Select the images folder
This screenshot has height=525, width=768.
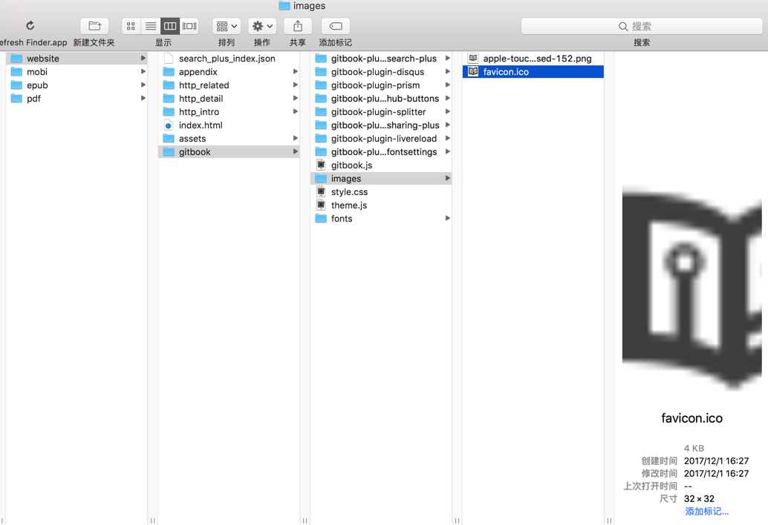click(x=381, y=179)
